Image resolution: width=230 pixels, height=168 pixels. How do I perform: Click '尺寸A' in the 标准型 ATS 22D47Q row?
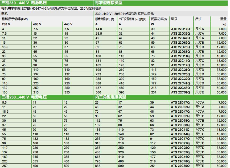(200, 38)
